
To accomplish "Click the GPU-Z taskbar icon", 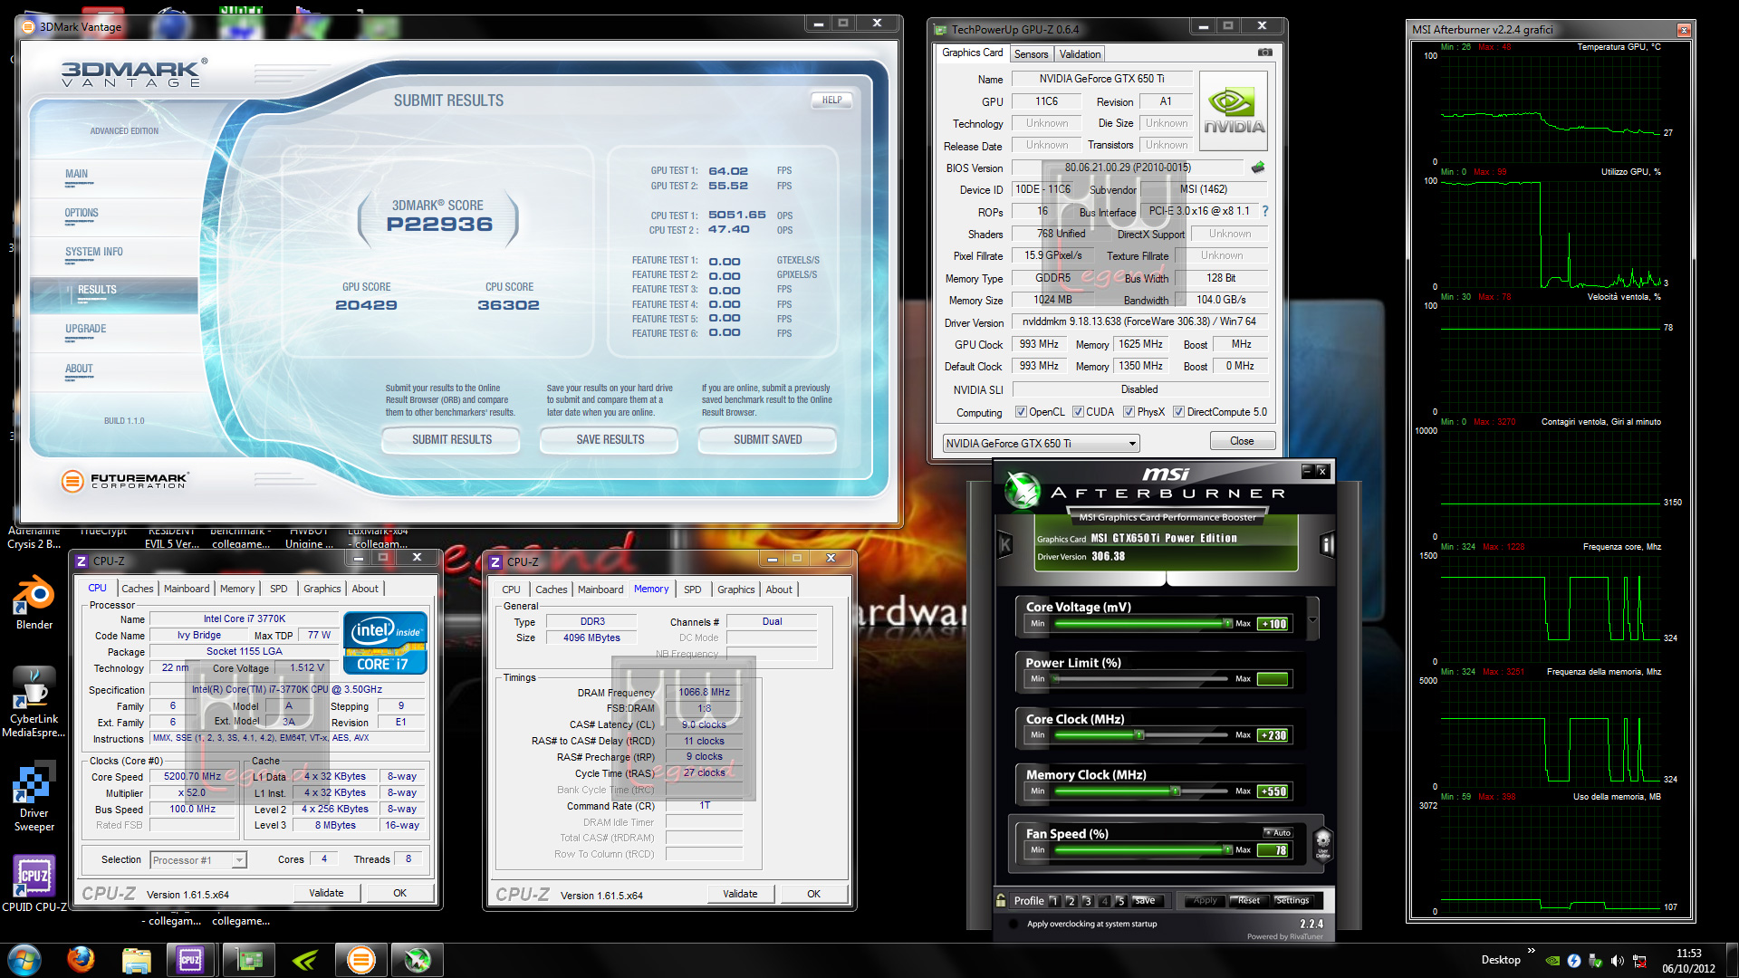I will [x=248, y=960].
